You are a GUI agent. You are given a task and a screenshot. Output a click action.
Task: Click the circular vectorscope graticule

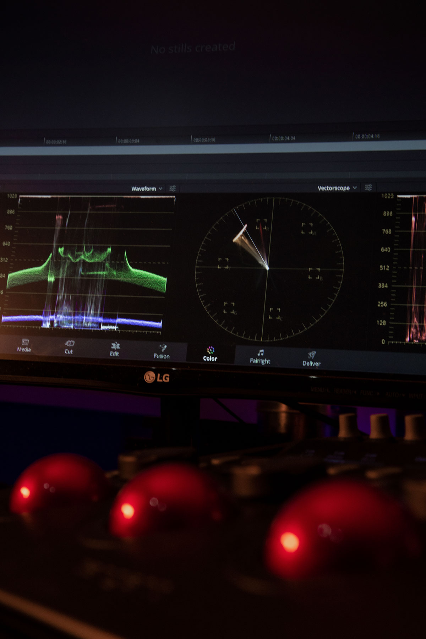coord(269,269)
